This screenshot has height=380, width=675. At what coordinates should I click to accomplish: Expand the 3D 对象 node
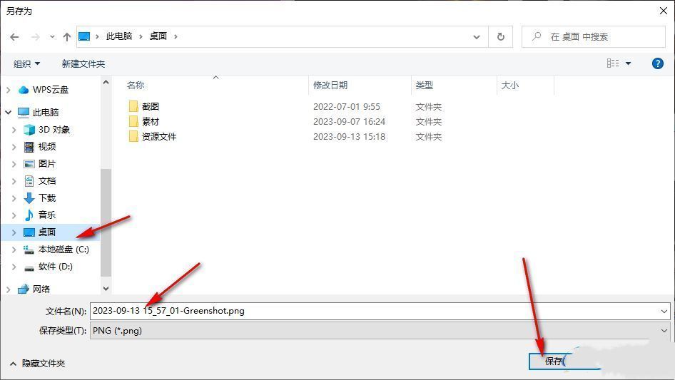click(x=14, y=130)
